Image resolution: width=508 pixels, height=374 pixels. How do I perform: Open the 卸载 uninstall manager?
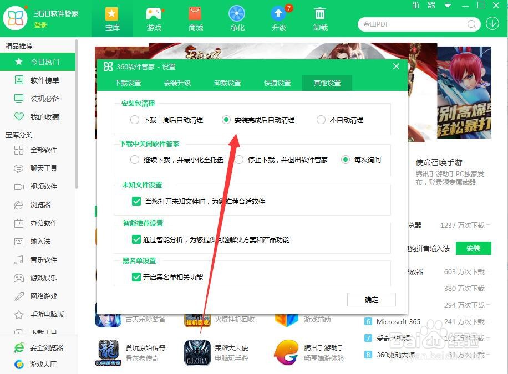pos(320,18)
